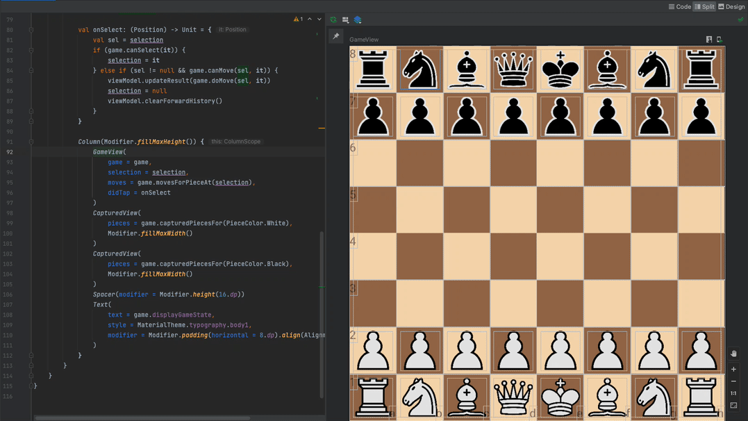
Task: Click the GameView preview label
Action: (x=364, y=40)
